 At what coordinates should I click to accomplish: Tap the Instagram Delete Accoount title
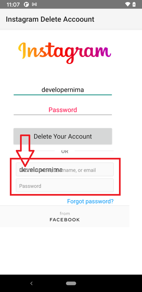50,19
